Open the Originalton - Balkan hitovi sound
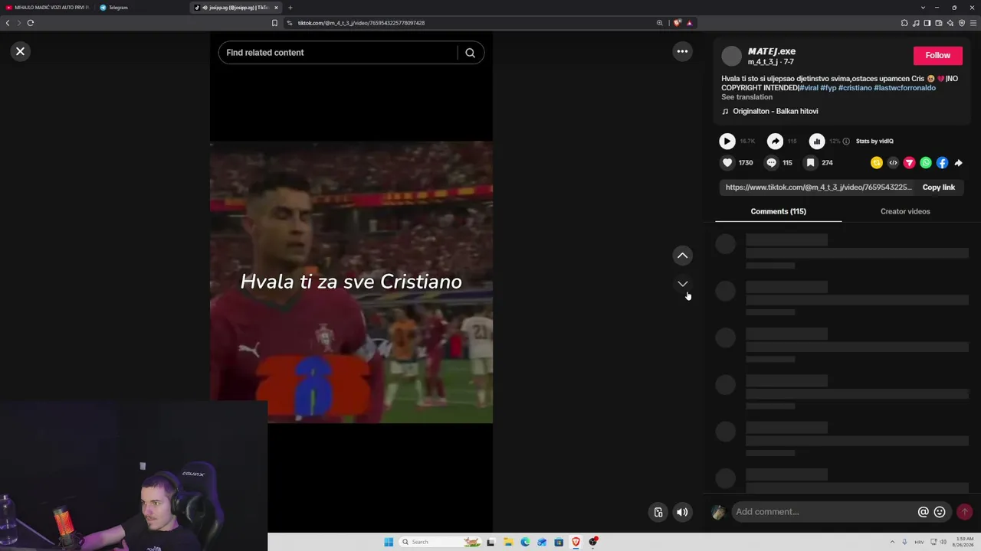This screenshot has height=551, width=981. coord(775,111)
